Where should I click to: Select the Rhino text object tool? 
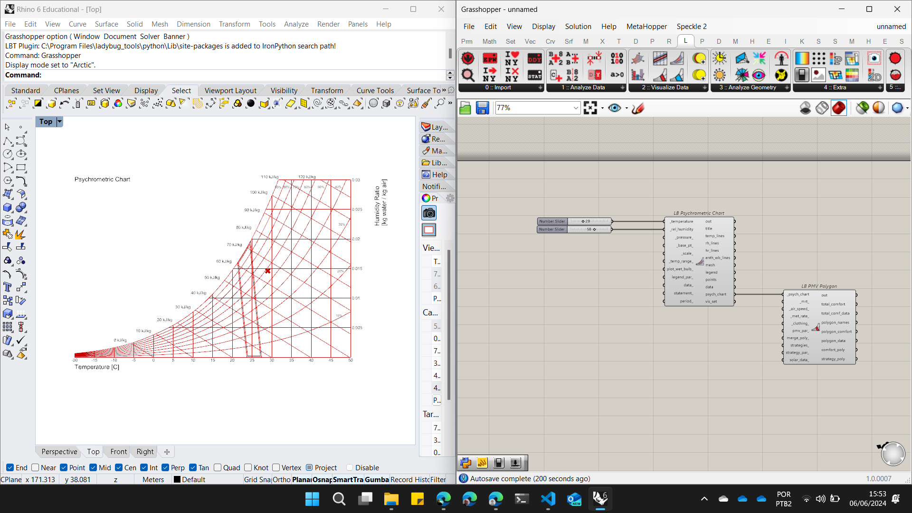[8, 287]
